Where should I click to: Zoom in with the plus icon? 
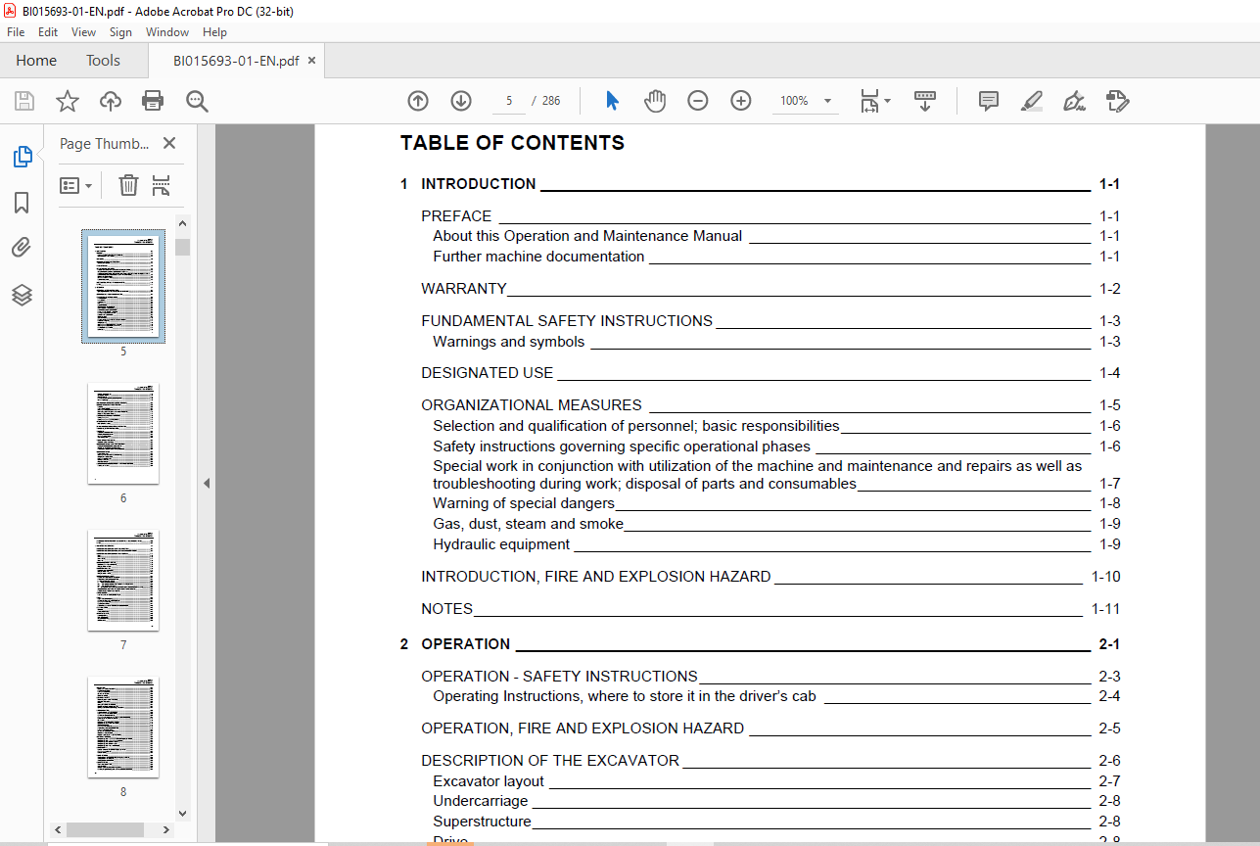741,101
